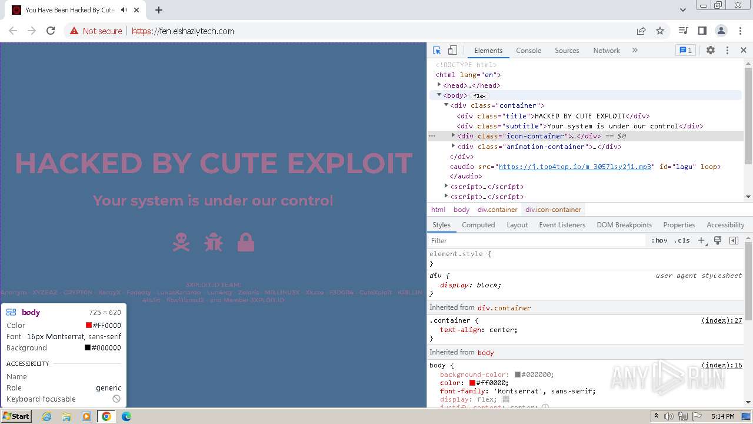Select html in the breadcrumb bar
753x424 pixels.
438,210
